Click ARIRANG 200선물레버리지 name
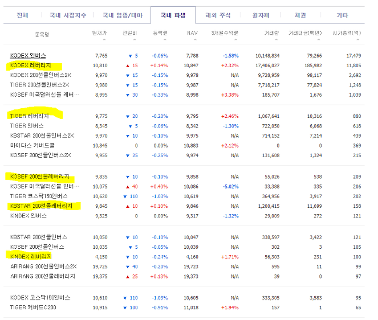The height and width of the screenshot is (320, 378). [x=43, y=276]
